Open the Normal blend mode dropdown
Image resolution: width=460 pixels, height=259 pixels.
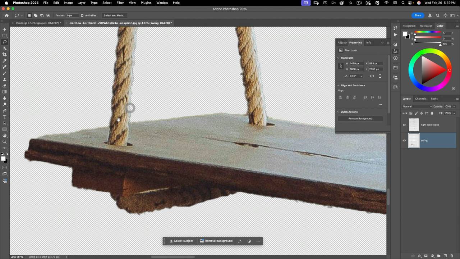click(417, 106)
